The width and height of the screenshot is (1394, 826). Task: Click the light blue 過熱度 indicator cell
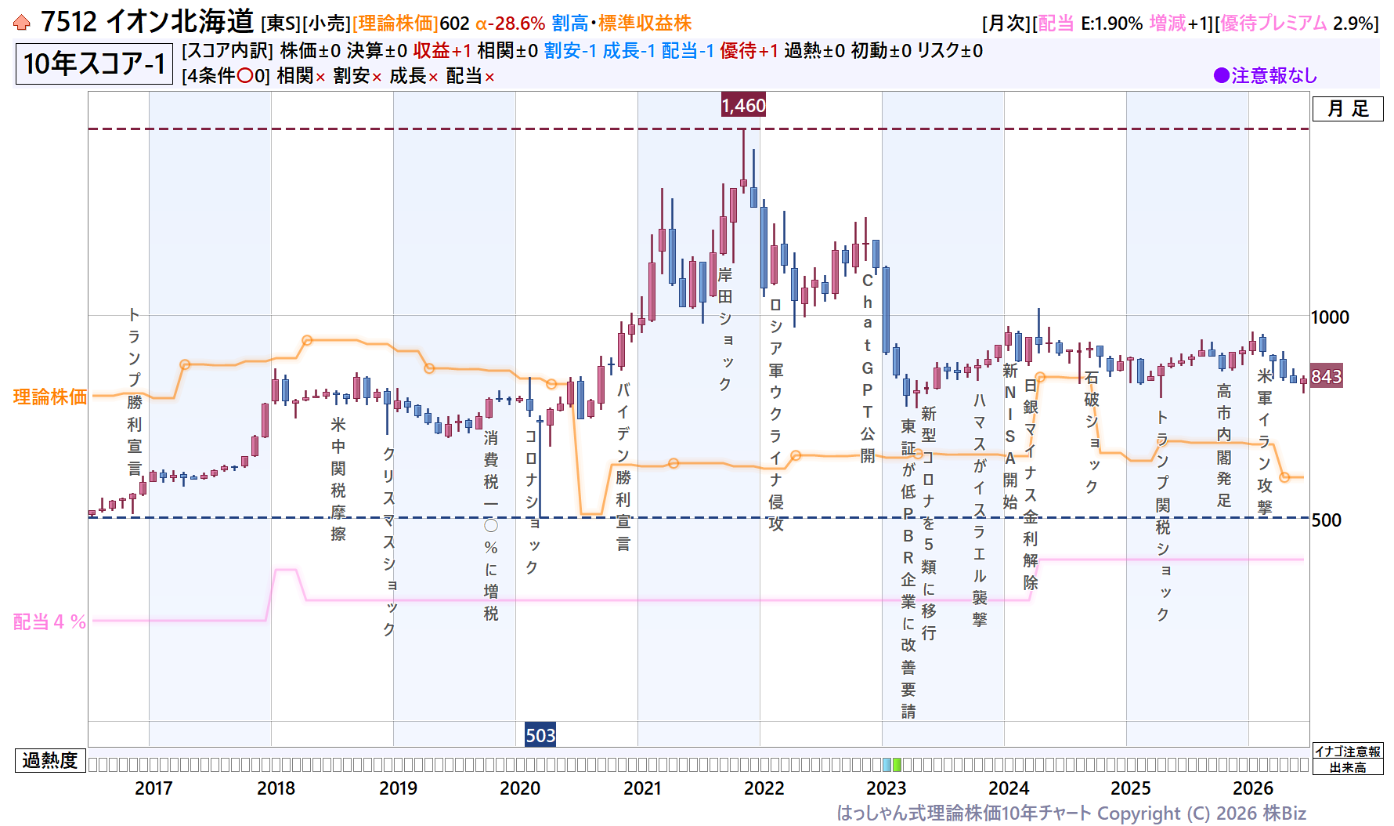click(887, 765)
